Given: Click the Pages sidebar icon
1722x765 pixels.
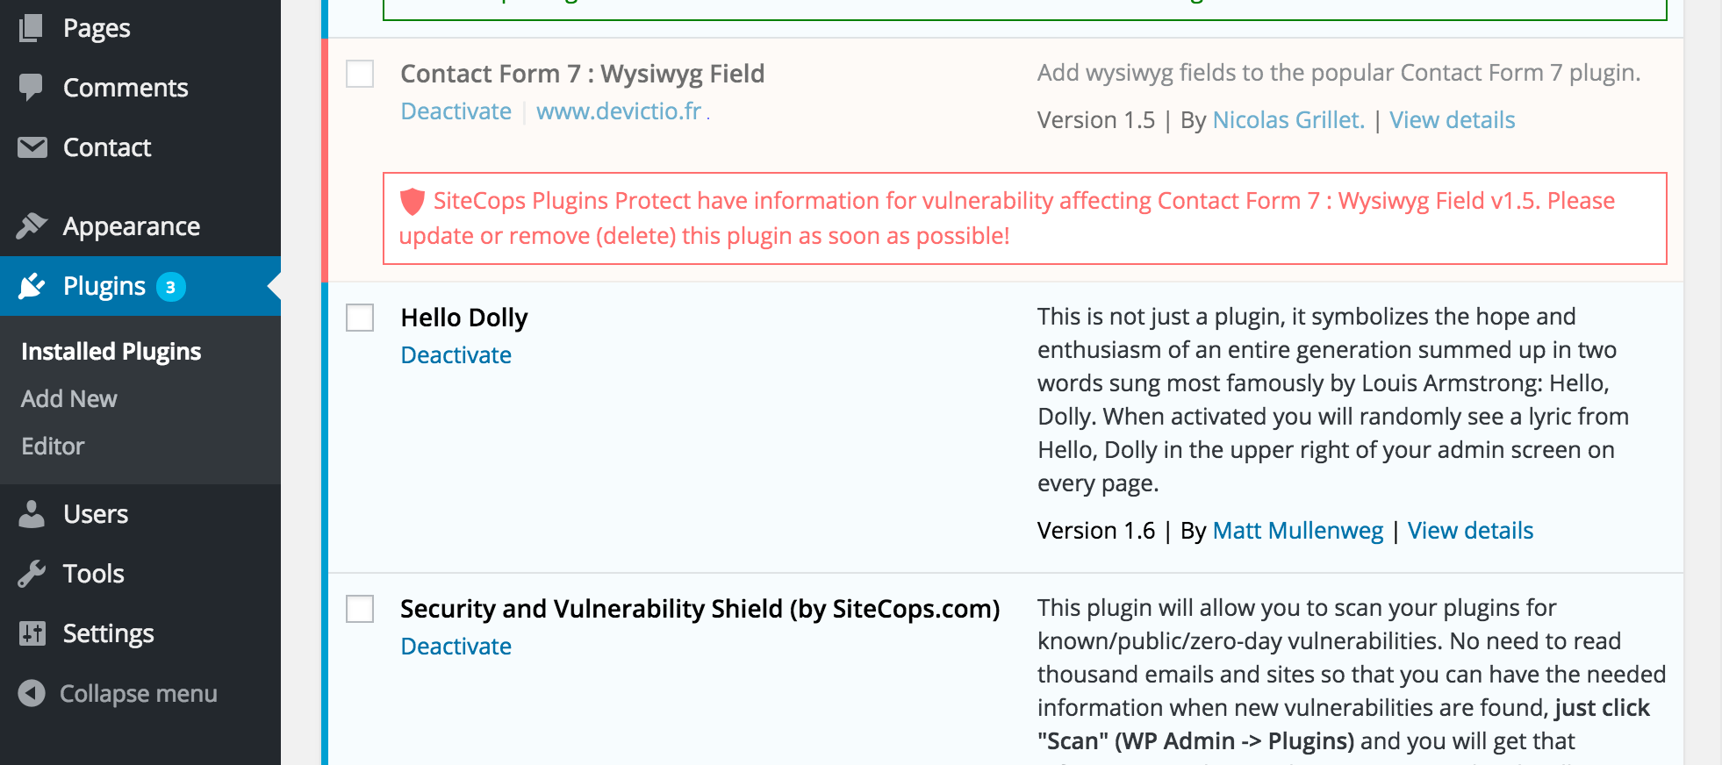Looking at the screenshot, I should point(32,28).
